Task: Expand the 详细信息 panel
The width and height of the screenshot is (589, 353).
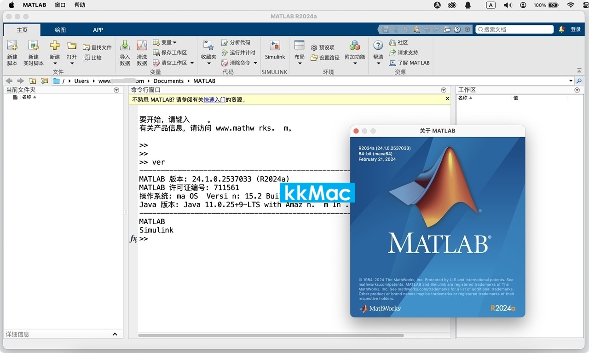Action: coord(115,334)
